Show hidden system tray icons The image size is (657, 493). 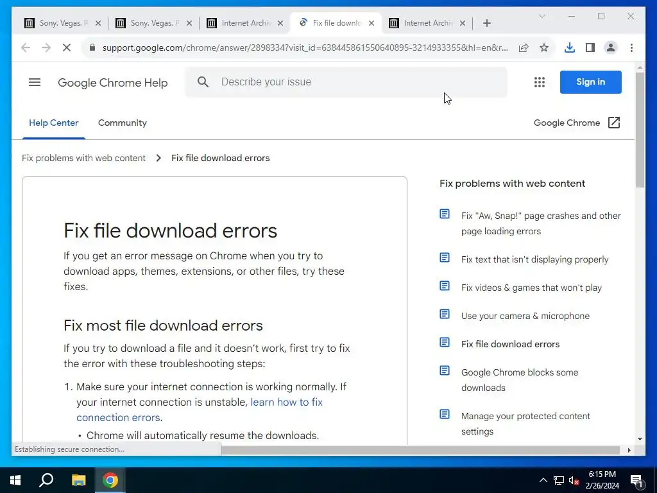pyautogui.click(x=543, y=480)
